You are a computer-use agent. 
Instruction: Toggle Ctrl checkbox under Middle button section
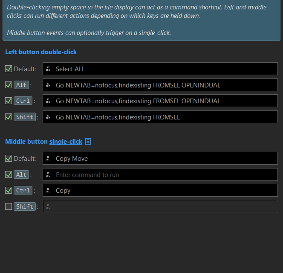[x=9, y=190]
